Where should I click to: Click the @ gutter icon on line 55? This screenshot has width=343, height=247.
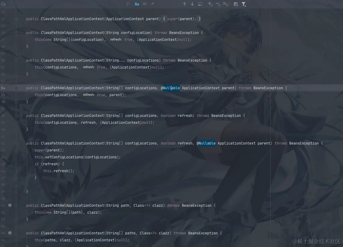pos(10,233)
